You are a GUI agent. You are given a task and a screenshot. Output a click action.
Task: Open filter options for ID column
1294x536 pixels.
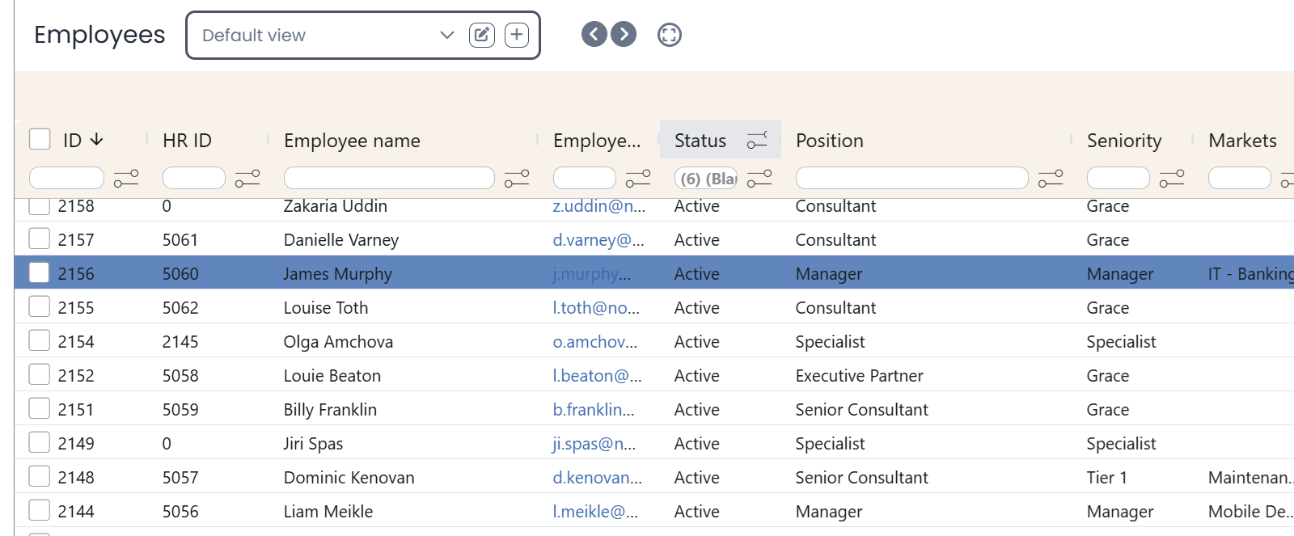[126, 179]
